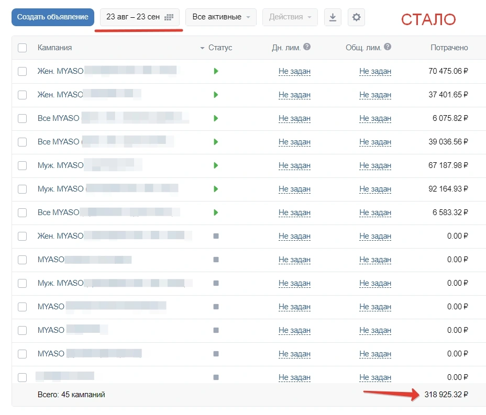Click sort arrow before Статус column

202,48
